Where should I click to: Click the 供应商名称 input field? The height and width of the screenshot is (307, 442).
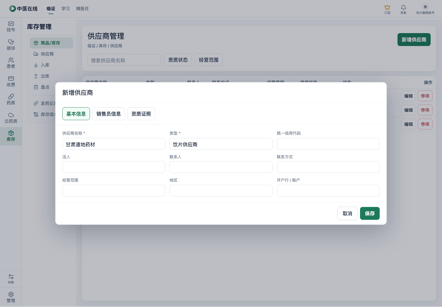114,144
